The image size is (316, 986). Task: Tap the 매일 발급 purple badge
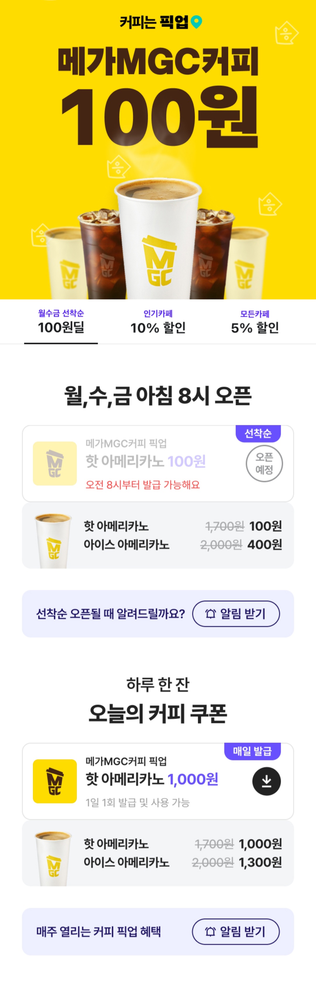click(x=252, y=751)
